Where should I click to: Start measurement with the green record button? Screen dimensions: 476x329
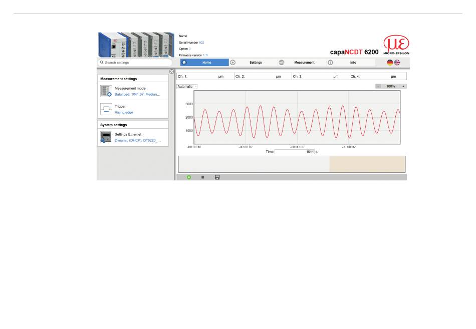[189, 177]
